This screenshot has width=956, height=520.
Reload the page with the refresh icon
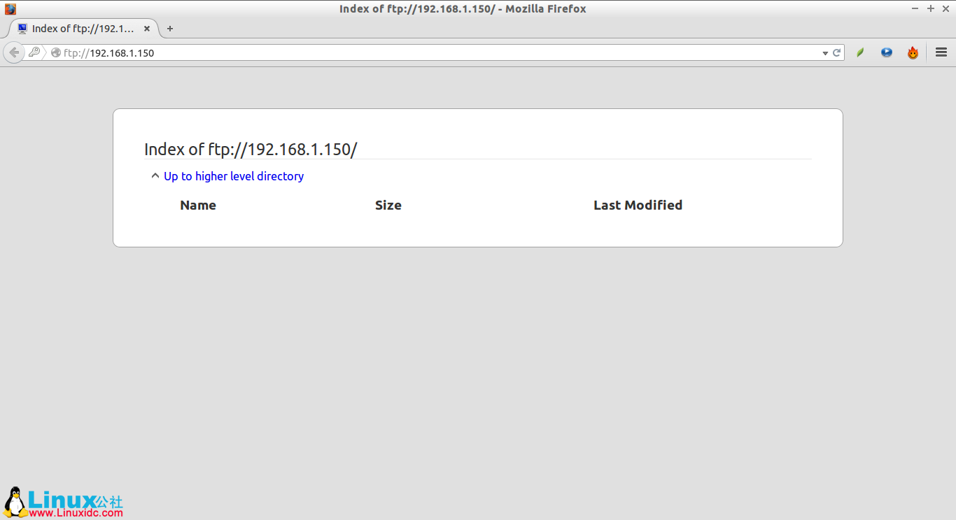pyautogui.click(x=836, y=52)
